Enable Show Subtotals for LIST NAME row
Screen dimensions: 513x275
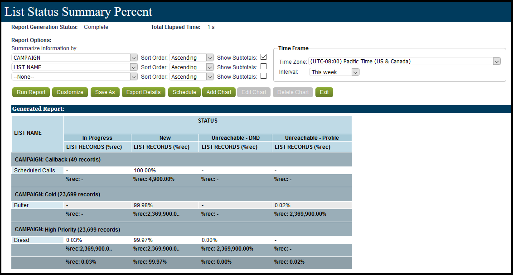263,66
